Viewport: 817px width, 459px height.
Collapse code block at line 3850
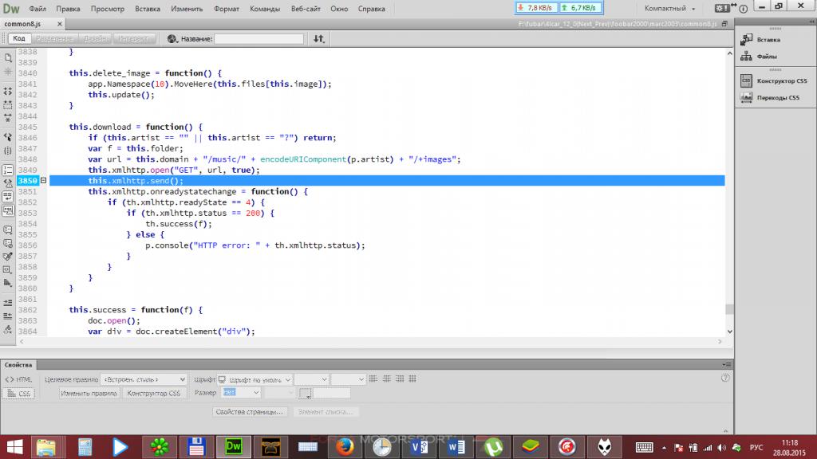coord(43,181)
